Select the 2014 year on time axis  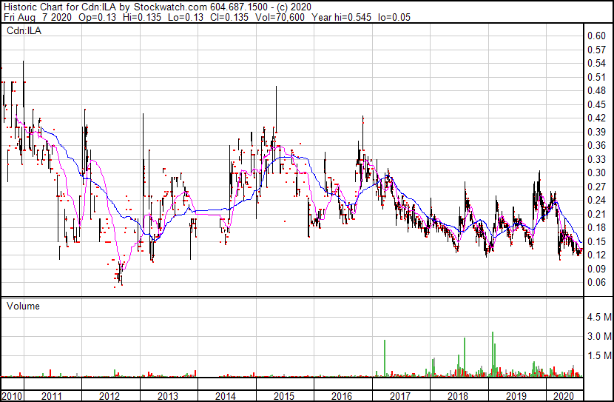pyautogui.click(x=226, y=396)
